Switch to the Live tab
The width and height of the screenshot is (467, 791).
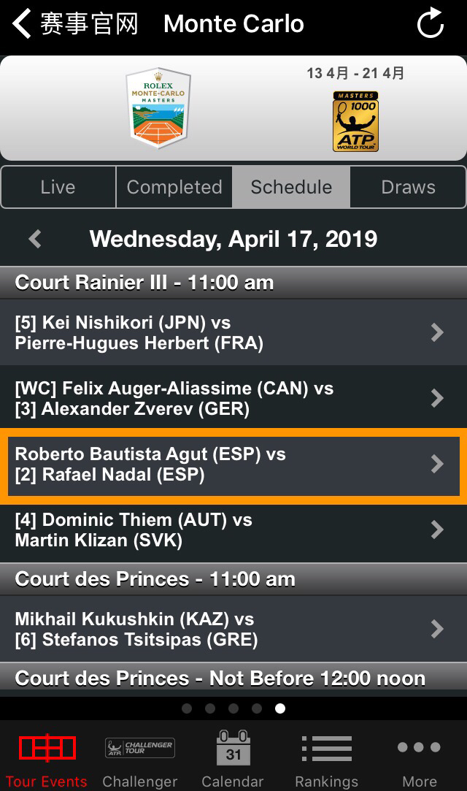coord(58,187)
